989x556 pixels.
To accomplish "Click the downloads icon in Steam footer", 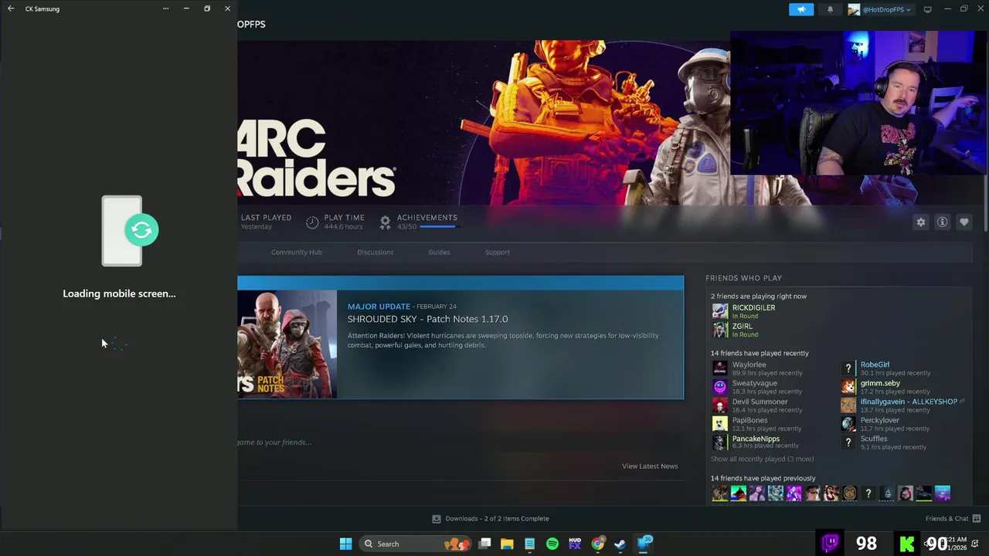I will pyautogui.click(x=436, y=519).
